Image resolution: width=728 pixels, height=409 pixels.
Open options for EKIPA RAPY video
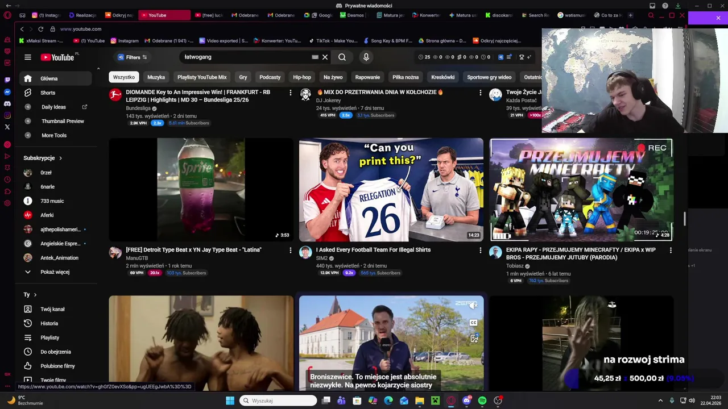coord(671,250)
